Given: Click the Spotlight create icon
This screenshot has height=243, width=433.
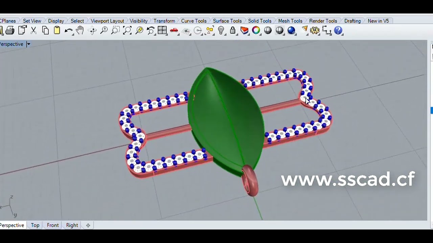Looking at the screenshot, I should coord(304,30).
